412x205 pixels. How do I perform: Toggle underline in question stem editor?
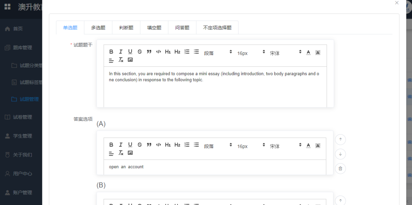tap(130, 52)
